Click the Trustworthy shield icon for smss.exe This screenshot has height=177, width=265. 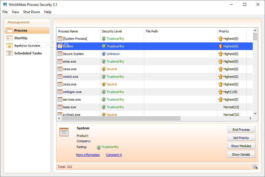click(104, 61)
